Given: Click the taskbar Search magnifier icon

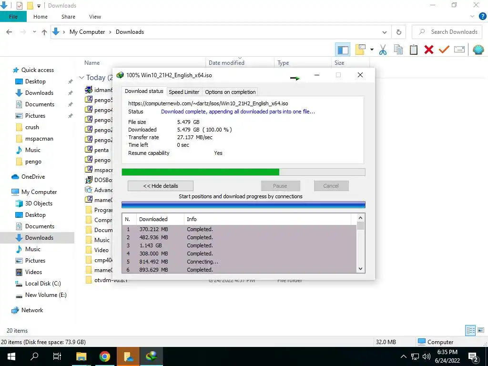Looking at the screenshot, I should (x=34, y=356).
